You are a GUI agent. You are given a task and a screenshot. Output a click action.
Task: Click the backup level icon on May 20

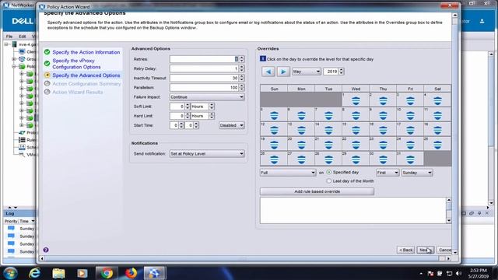(x=301, y=145)
